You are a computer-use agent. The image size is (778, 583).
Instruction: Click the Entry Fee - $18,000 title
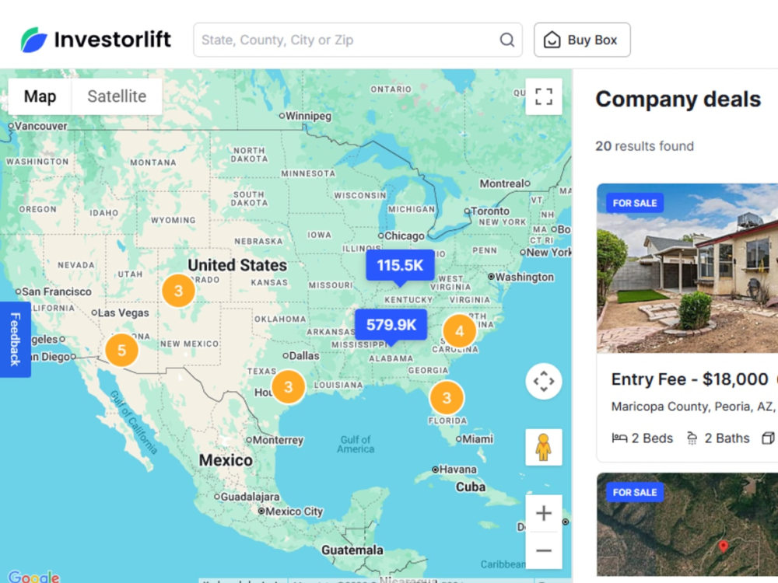tap(689, 379)
